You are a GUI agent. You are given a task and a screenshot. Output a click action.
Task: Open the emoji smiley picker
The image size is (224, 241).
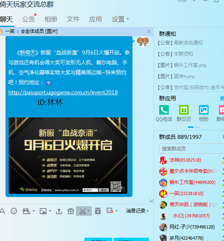click(14, 211)
